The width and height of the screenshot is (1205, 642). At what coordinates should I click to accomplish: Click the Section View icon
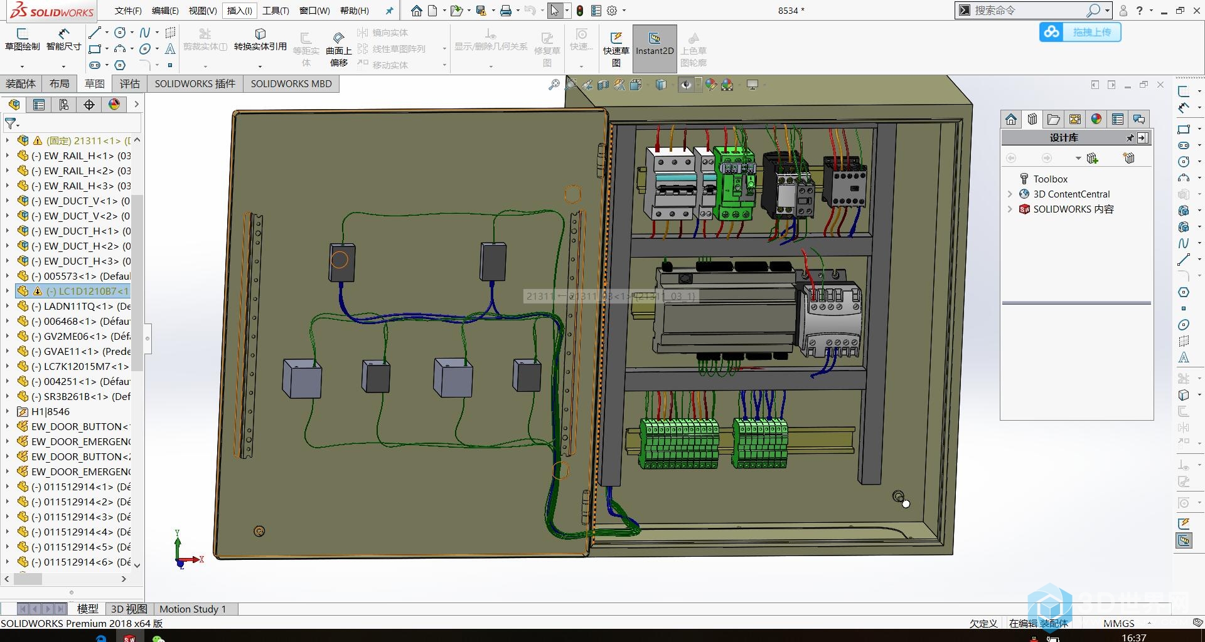coord(603,85)
